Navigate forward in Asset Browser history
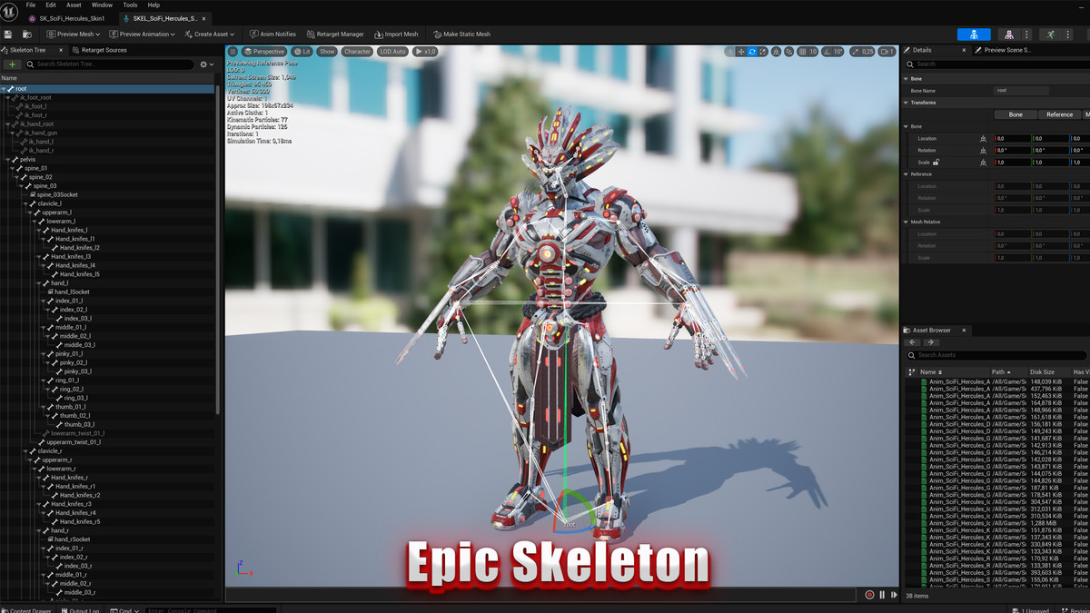This screenshot has height=613, width=1090. 931,342
